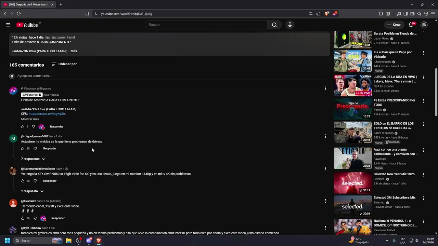Screen dimensions: 438x246
Task: Open the browser main menu
Action: [x=433, y=14]
